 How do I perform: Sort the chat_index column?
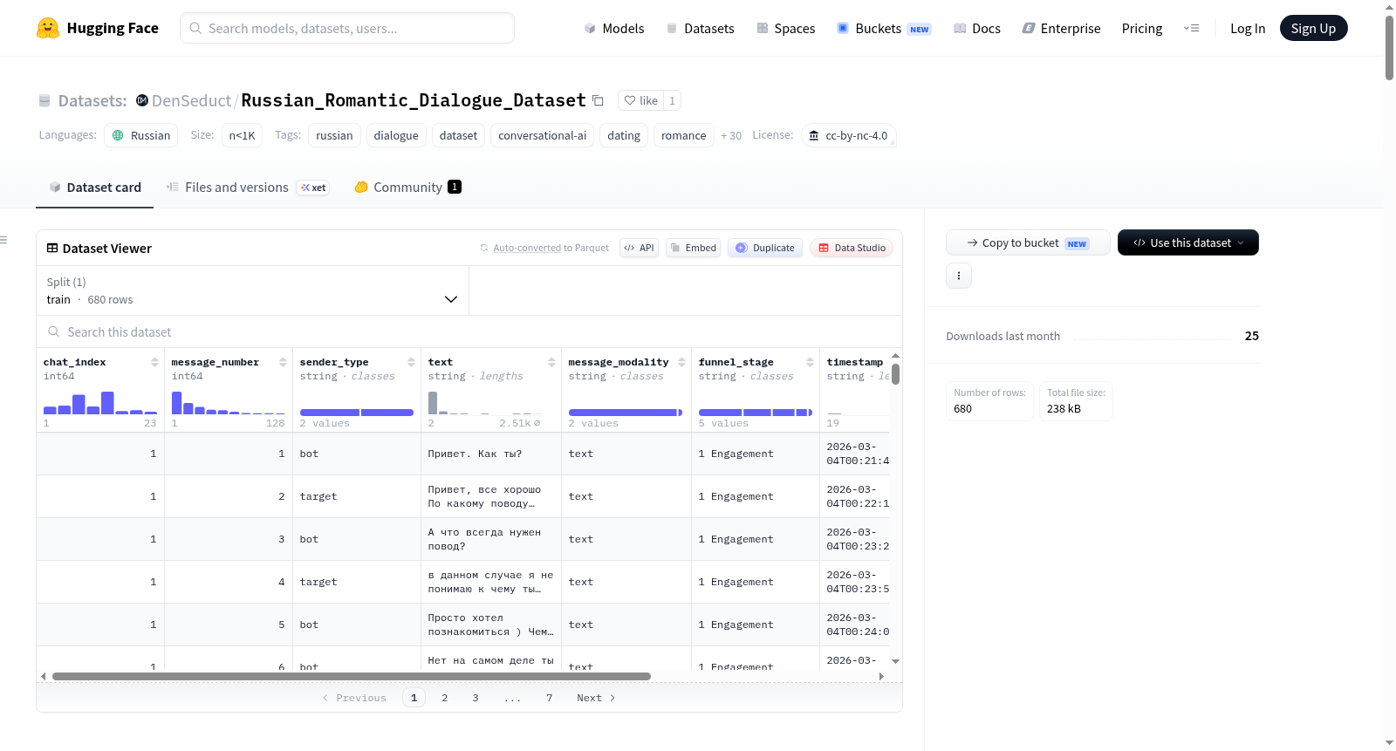154,362
